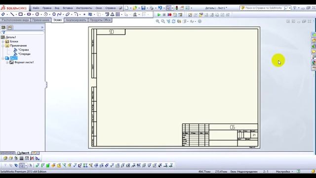Select the Point sketch tool

[84, 14]
